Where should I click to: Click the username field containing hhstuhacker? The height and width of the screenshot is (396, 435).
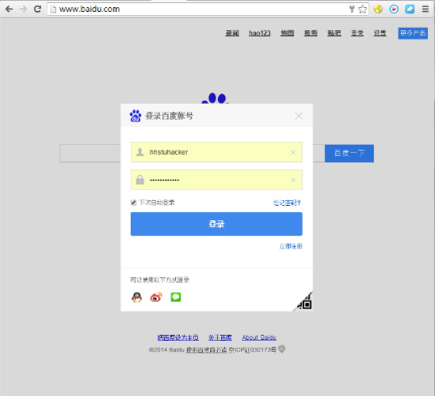[x=216, y=152]
